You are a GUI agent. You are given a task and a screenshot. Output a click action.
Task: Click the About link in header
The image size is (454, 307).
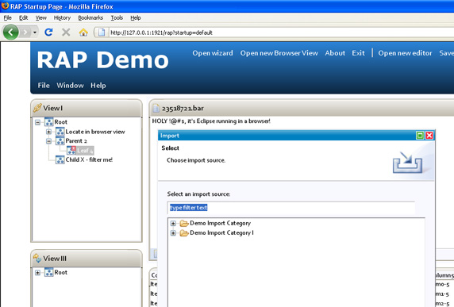(x=335, y=53)
